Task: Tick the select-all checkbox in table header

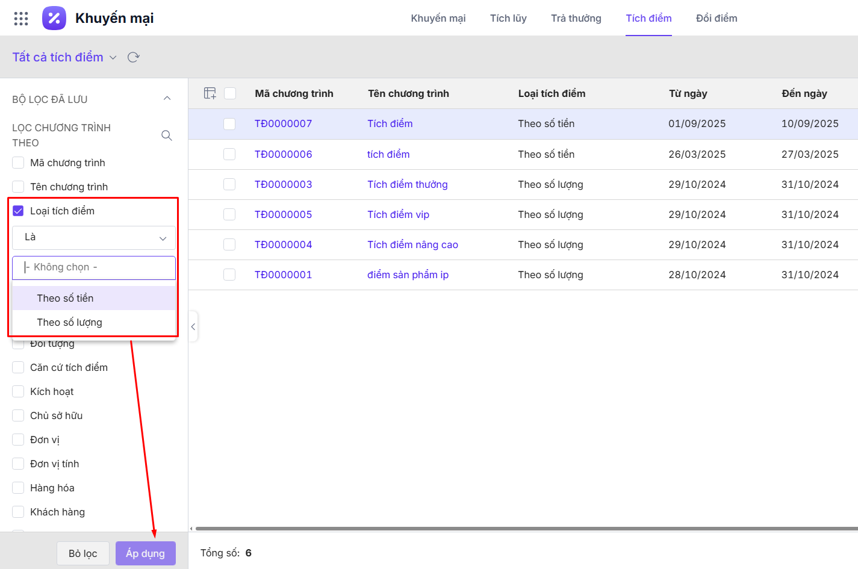Action: coord(230,93)
